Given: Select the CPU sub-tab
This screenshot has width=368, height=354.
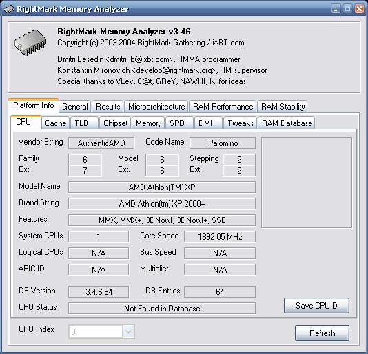Looking at the screenshot, I should pos(25,122).
